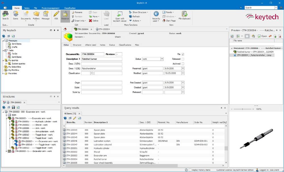Viewport: 284px width, 172px height.
Task: Toggle the File checkbox
Action: point(183,54)
